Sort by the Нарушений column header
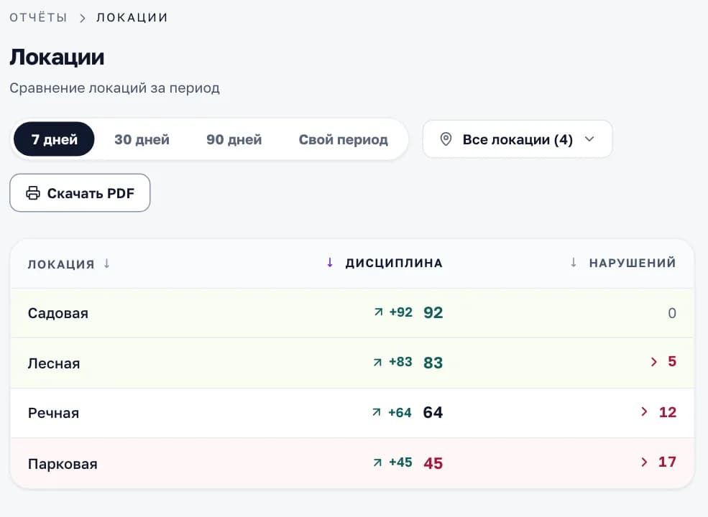The image size is (708, 517). (x=632, y=263)
